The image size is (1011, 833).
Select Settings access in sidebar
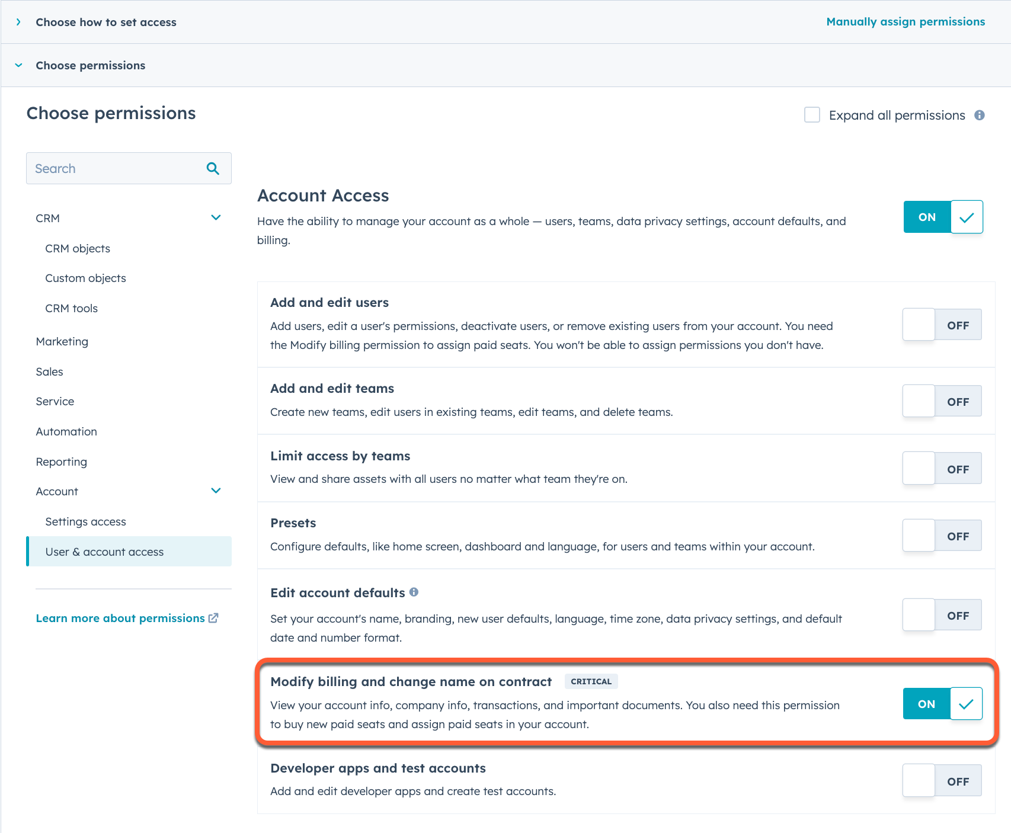85,521
